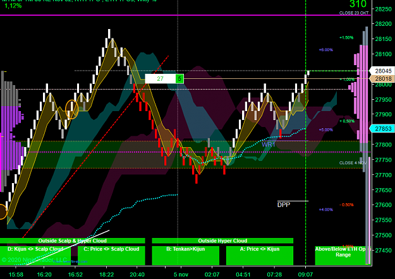Click 28250 on the price axis
The image size is (395, 279).
[x=384, y=9]
